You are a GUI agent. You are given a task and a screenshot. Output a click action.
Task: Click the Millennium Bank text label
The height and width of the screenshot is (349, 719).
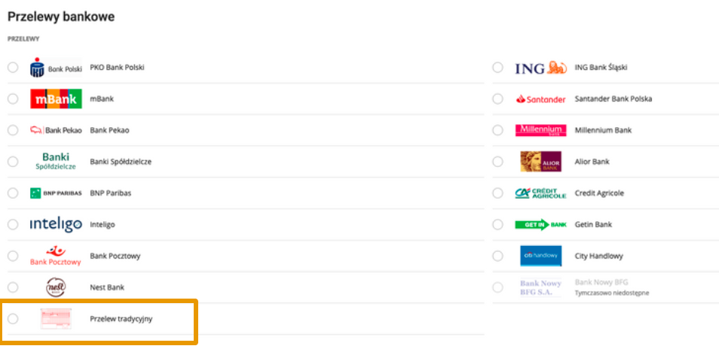tap(603, 130)
